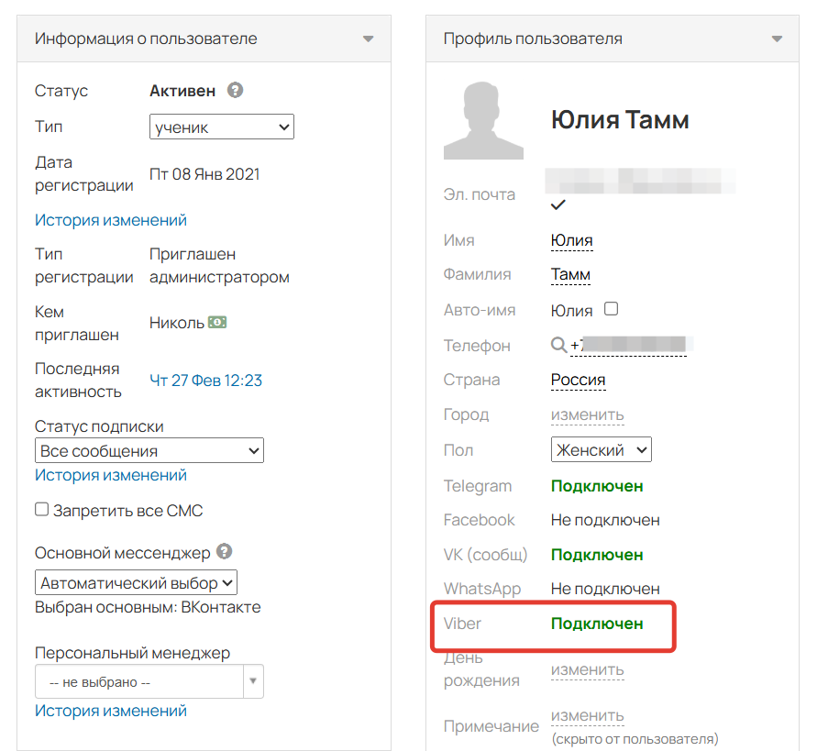Image resolution: width=817 pixels, height=751 pixels.
Task: Edit the Фамилия value Тамм
Action: (570, 274)
